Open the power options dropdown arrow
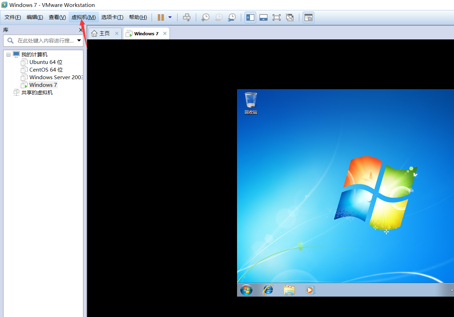The height and width of the screenshot is (317, 454). point(170,17)
